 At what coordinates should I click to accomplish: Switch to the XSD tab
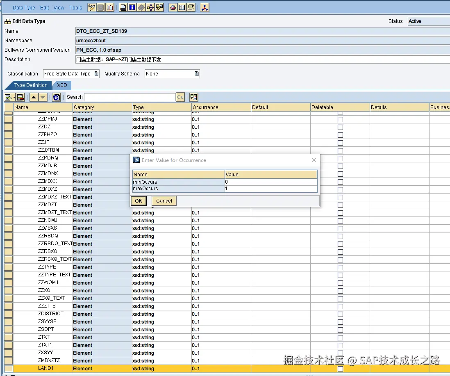pyautogui.click(x=62, y=85)
